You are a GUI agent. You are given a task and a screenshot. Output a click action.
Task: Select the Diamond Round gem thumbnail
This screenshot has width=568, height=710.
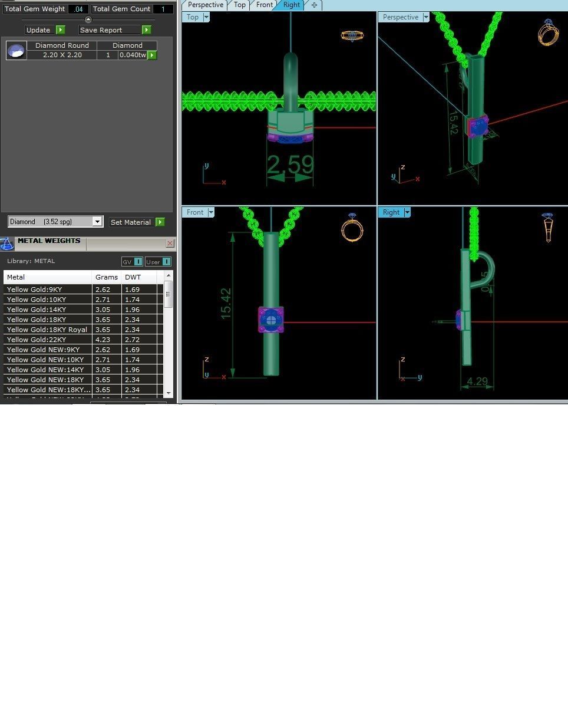(16, 50)
